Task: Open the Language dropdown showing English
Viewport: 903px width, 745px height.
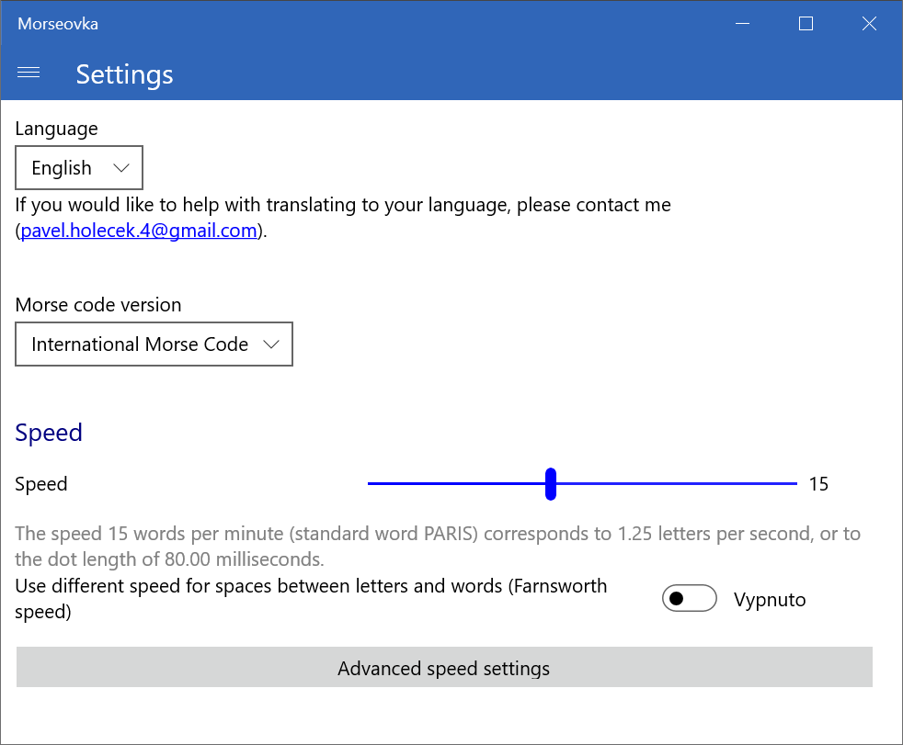Action: click(x=79, y=167)
